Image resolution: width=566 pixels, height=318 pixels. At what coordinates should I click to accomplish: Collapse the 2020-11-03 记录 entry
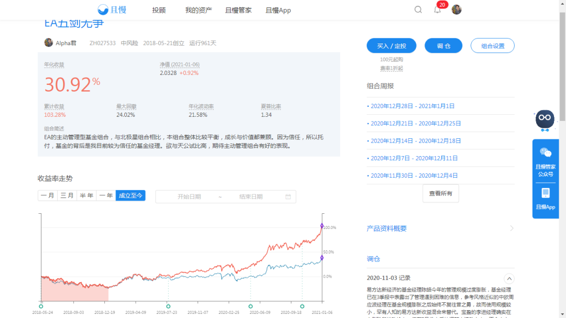click(509, 279)
